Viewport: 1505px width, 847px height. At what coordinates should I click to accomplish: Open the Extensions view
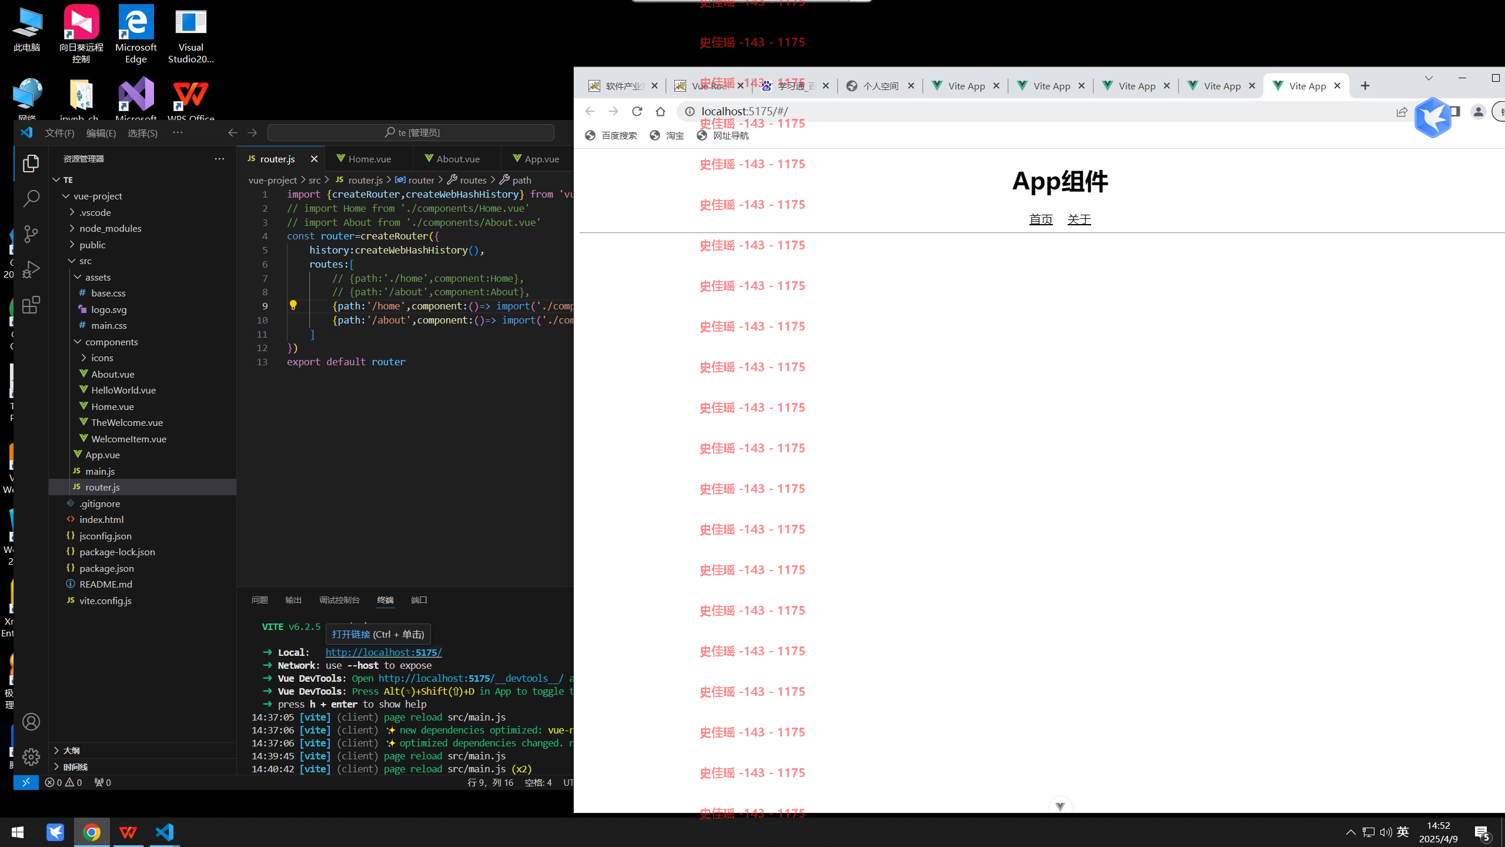(31, 305)
